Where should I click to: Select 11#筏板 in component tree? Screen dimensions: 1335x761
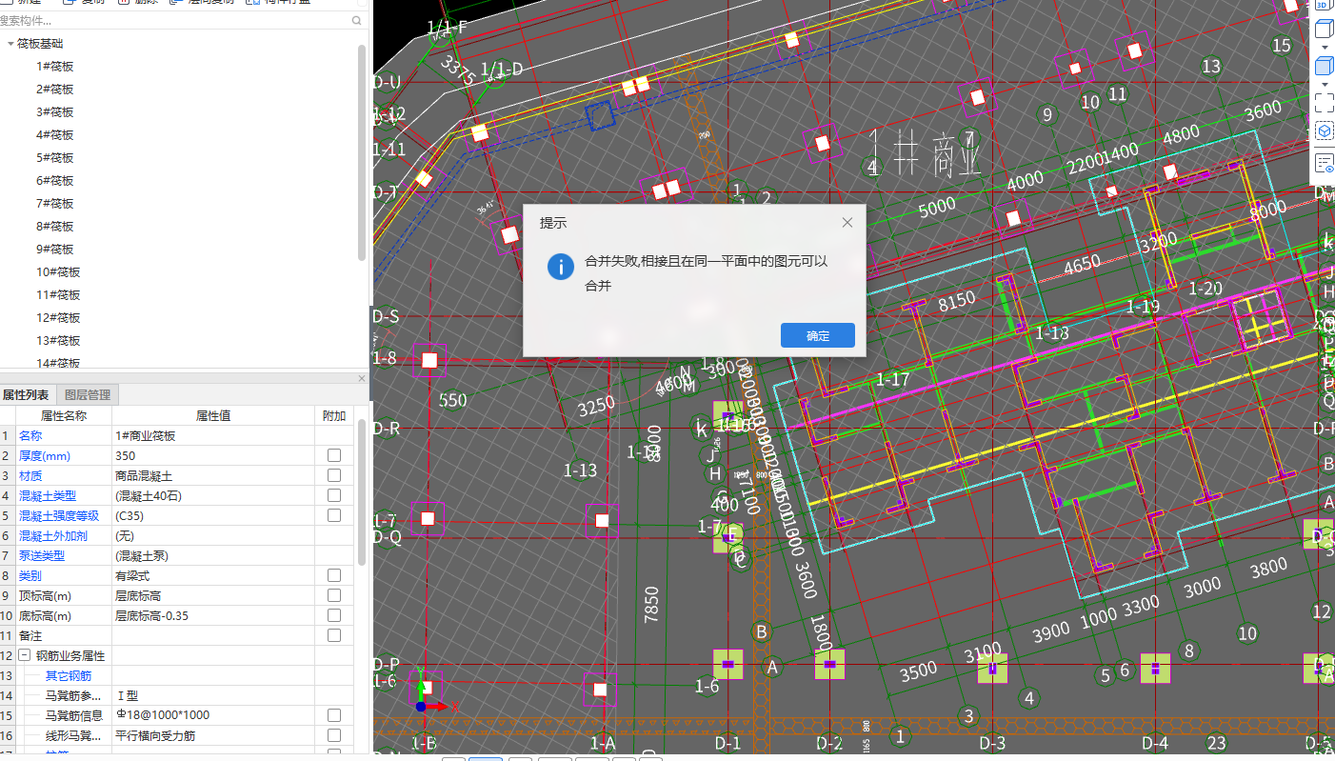pos(58,295)
